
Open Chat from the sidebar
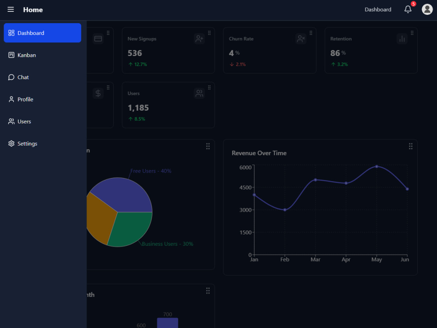pos(42,77)
